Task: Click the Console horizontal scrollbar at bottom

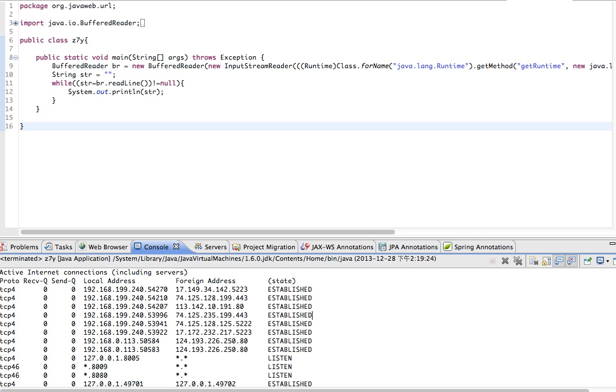Action: pyautogui.click(x=295, y=390)
